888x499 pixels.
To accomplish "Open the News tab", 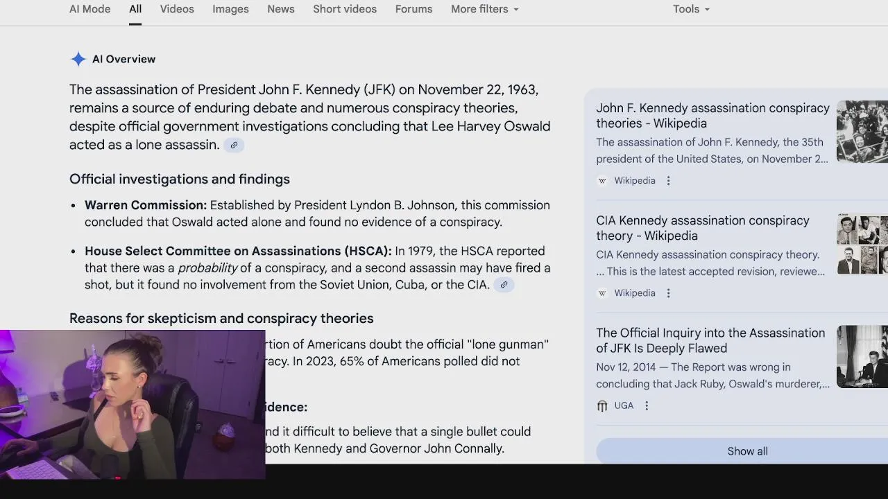I will click(281, 9).
